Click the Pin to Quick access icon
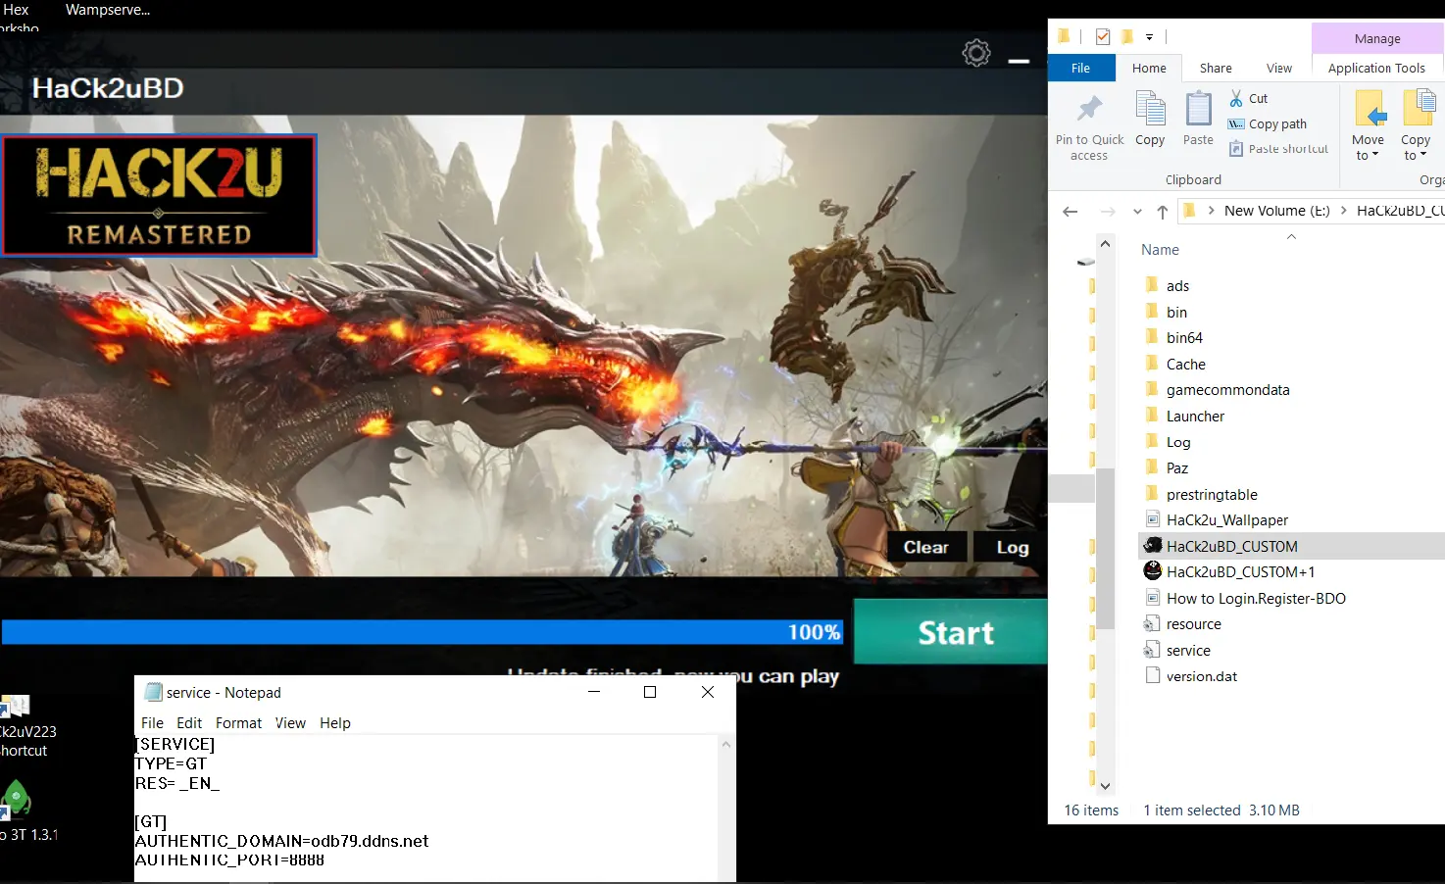1445x884 pixels. pos(1089,109)
